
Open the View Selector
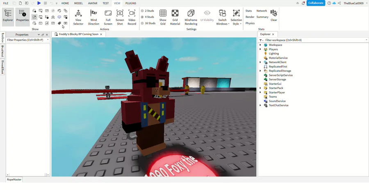pos(78,17)
